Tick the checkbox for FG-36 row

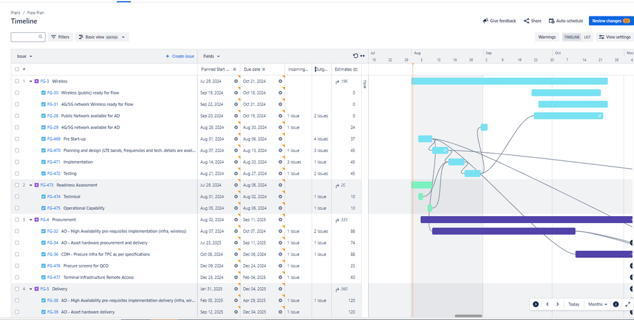tap(17, 255)
